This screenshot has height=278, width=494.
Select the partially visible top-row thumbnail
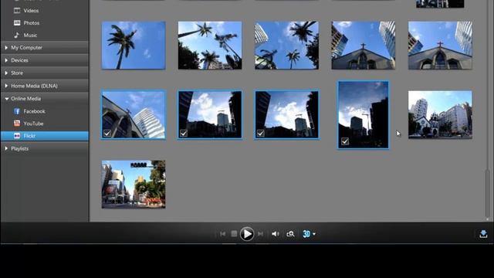[440, 4]
